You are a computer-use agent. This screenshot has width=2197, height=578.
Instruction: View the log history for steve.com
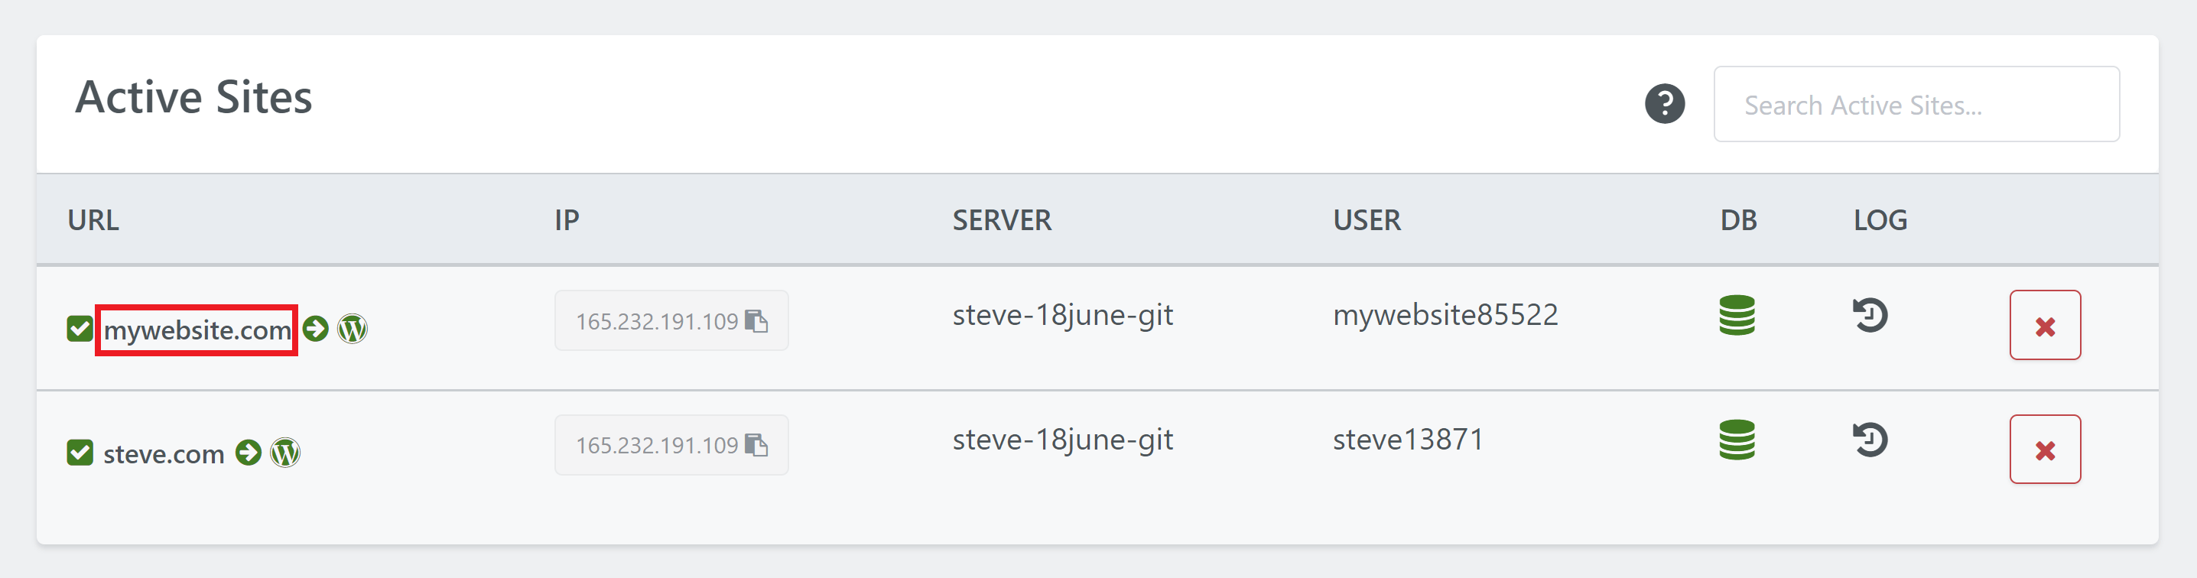pos(1870,440)
